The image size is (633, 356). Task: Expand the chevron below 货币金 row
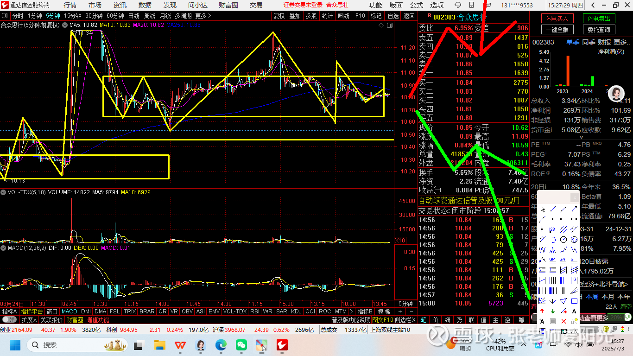[x=582, y=137]
